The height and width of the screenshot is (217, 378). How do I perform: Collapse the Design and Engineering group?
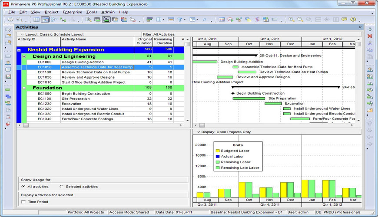[x=24, y=56]
